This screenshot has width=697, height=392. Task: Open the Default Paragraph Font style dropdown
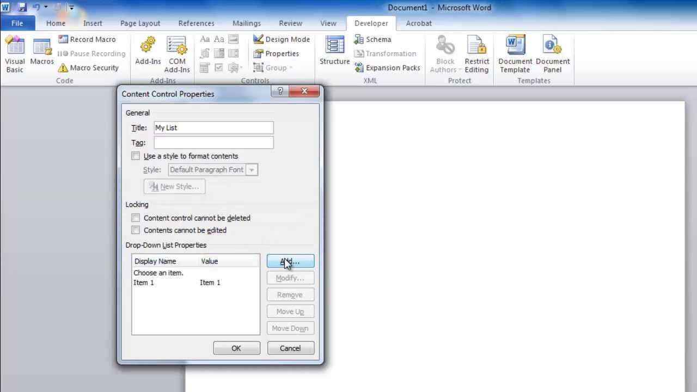[x=252, y=170]
